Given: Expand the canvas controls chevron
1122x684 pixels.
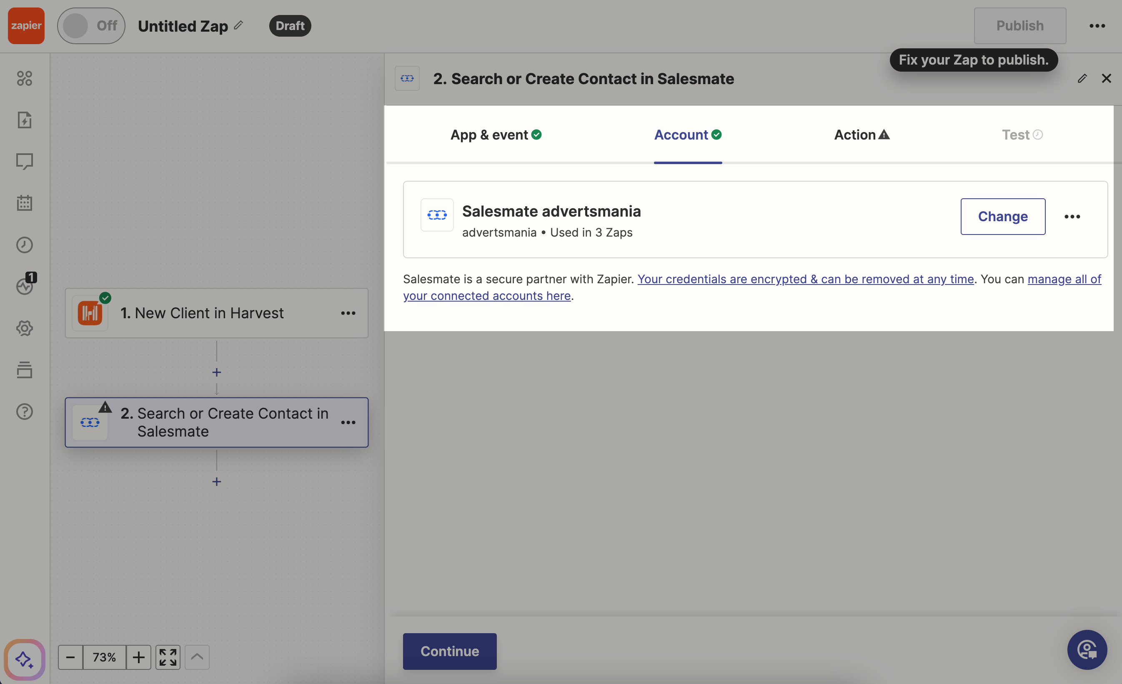Looking at the screenshot, I should tap(197, 657).
